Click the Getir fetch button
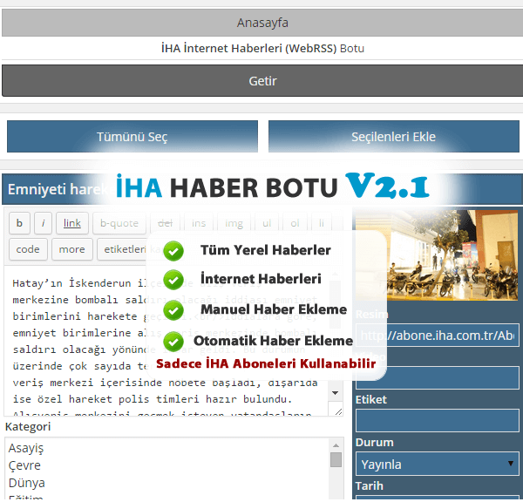The width and height of the screenshot is (523, 502). point(262,81)
